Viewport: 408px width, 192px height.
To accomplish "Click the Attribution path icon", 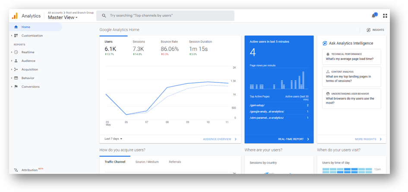I will click(16, 170).
